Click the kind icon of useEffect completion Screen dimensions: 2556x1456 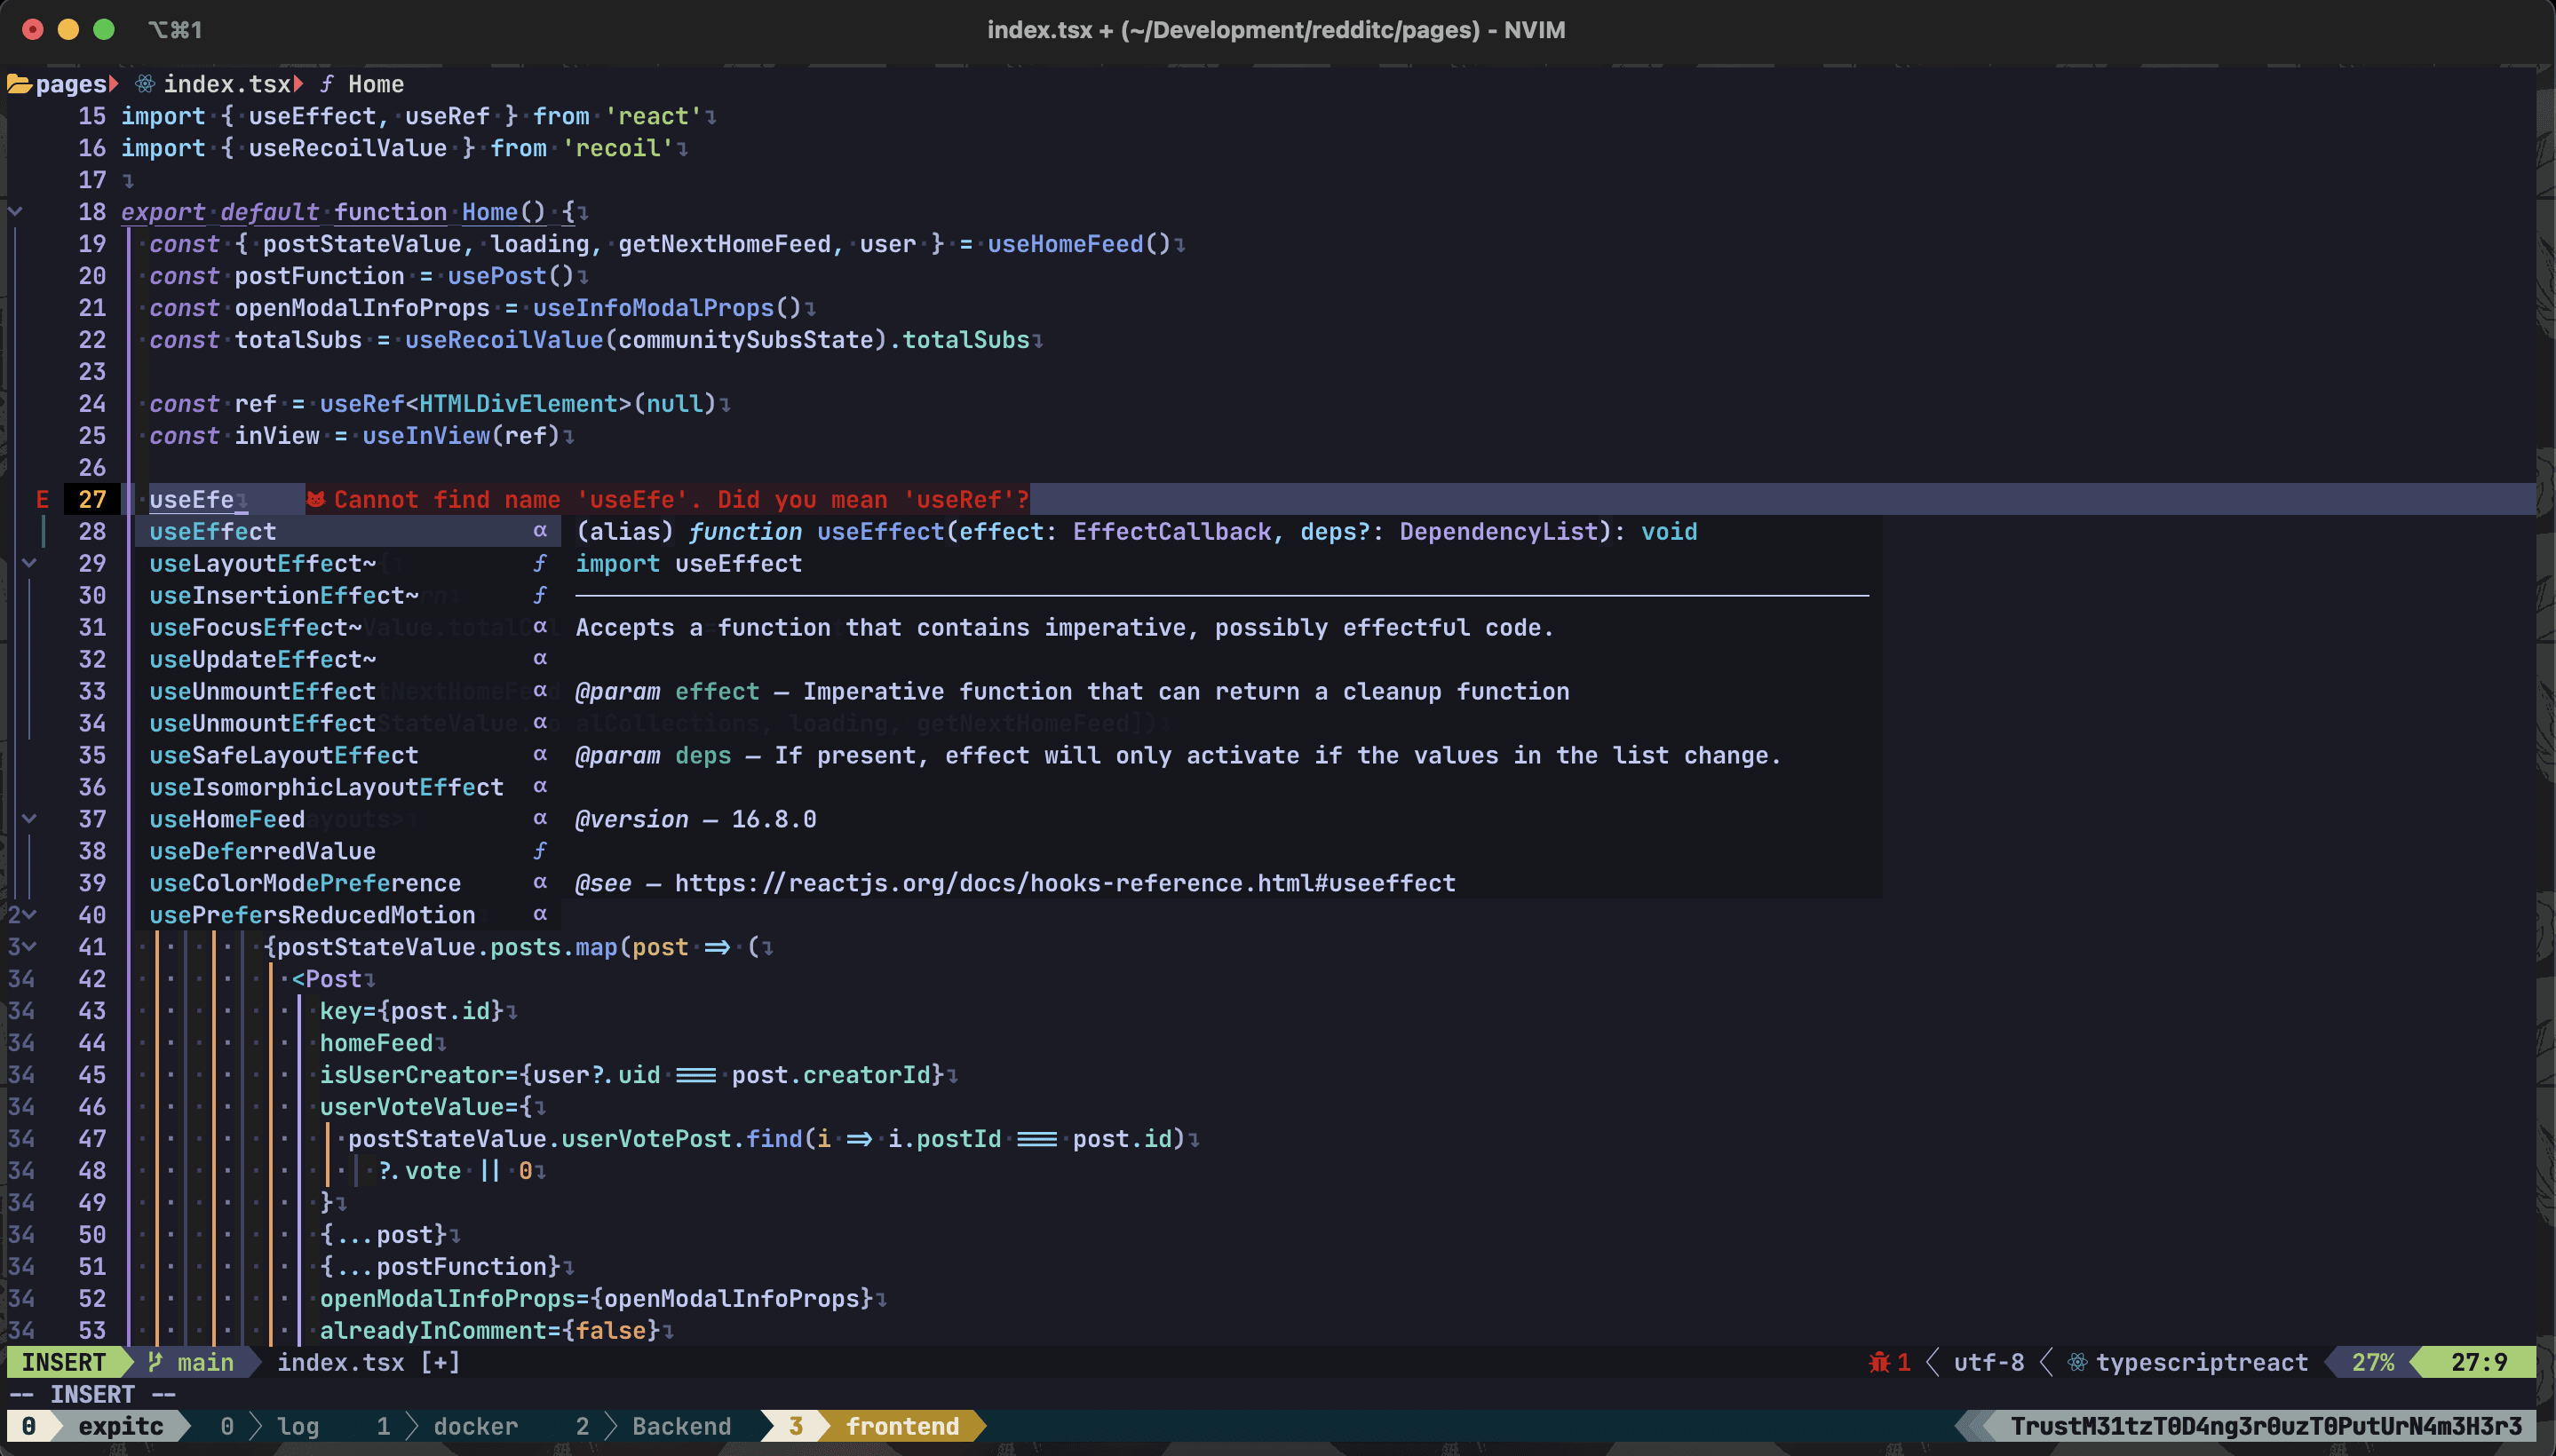[540, 531]
